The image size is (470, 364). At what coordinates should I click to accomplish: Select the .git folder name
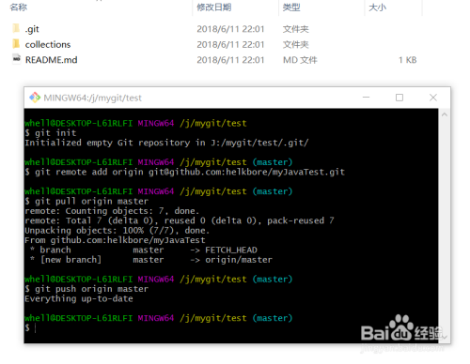pyautogui.click(x=32, y=29)
